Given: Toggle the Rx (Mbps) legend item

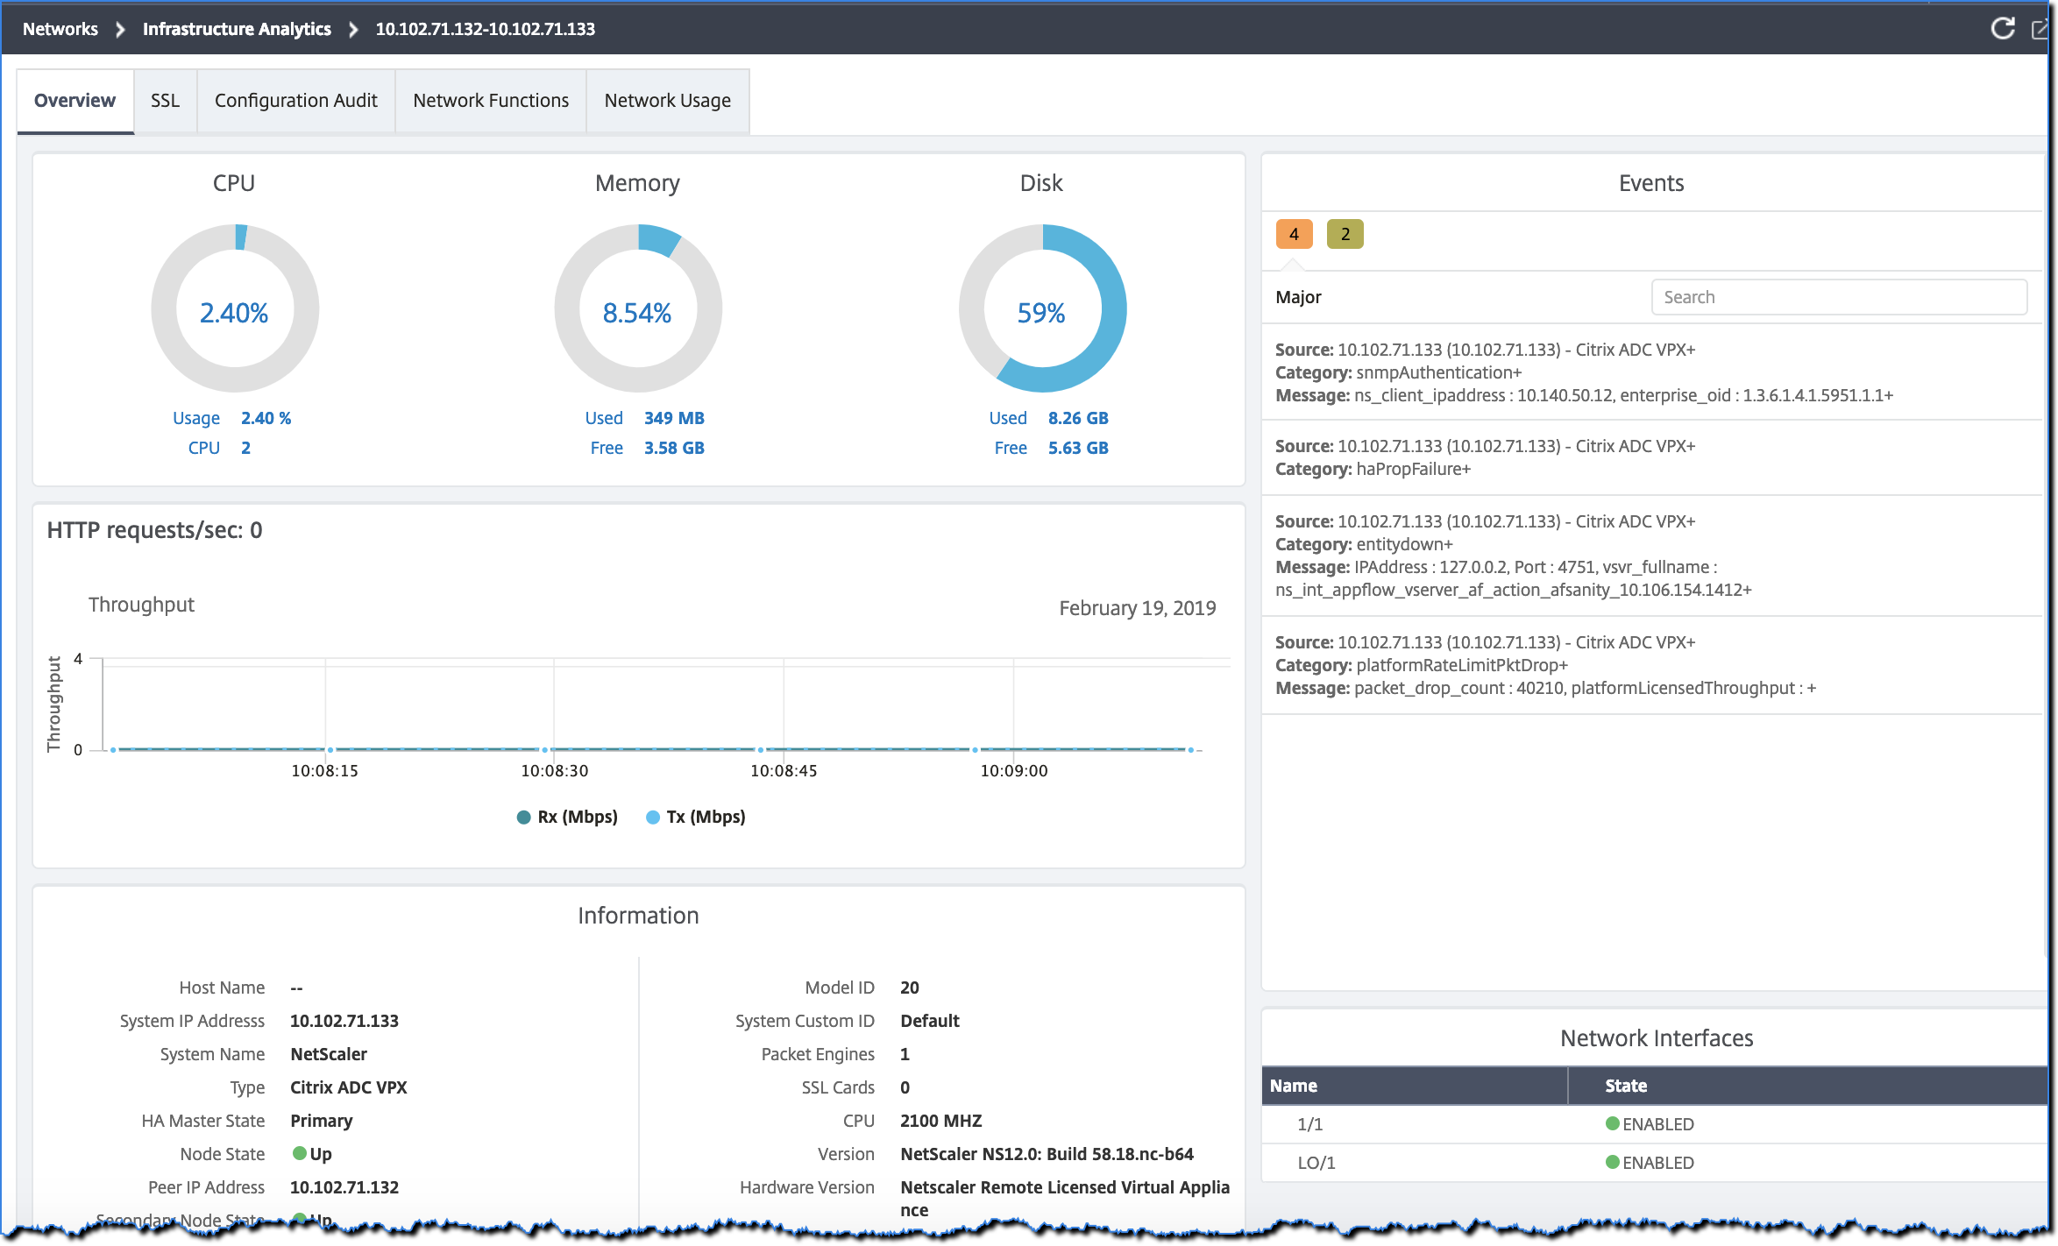Looking at the screenshot, I should [567, 817].
